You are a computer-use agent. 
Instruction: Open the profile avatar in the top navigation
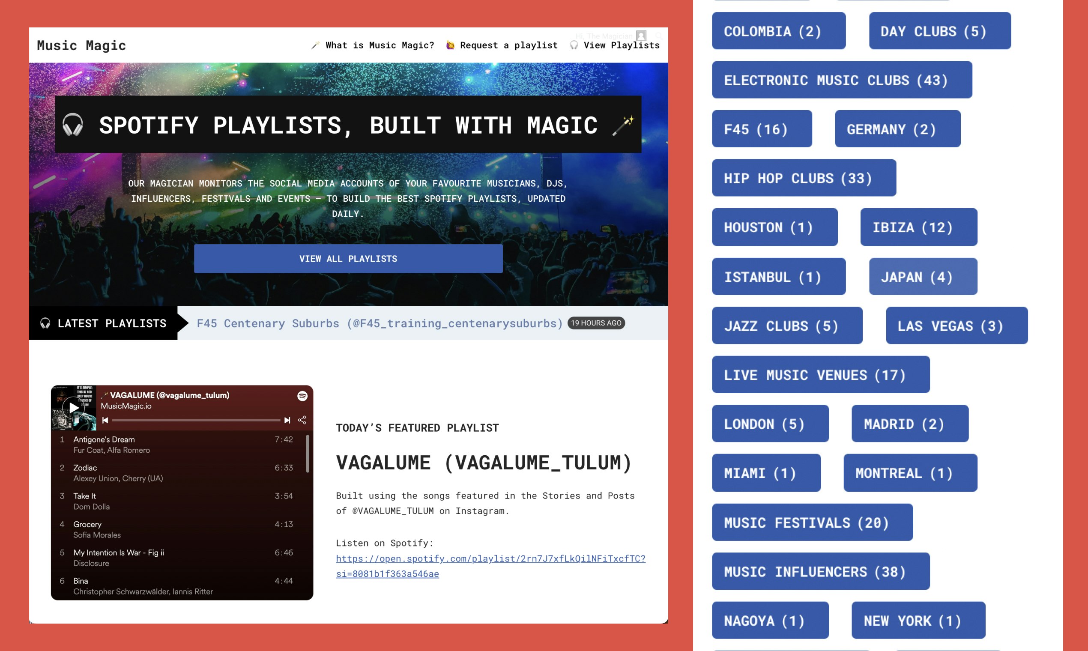(x=641, y=36)
